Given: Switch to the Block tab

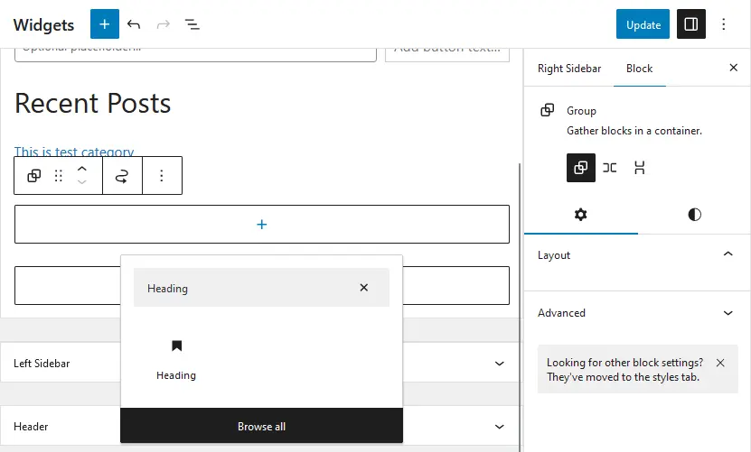Looking at the screenshot, I should pos(640,69).
